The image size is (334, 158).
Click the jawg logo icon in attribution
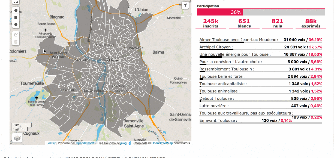click(130, 143)
